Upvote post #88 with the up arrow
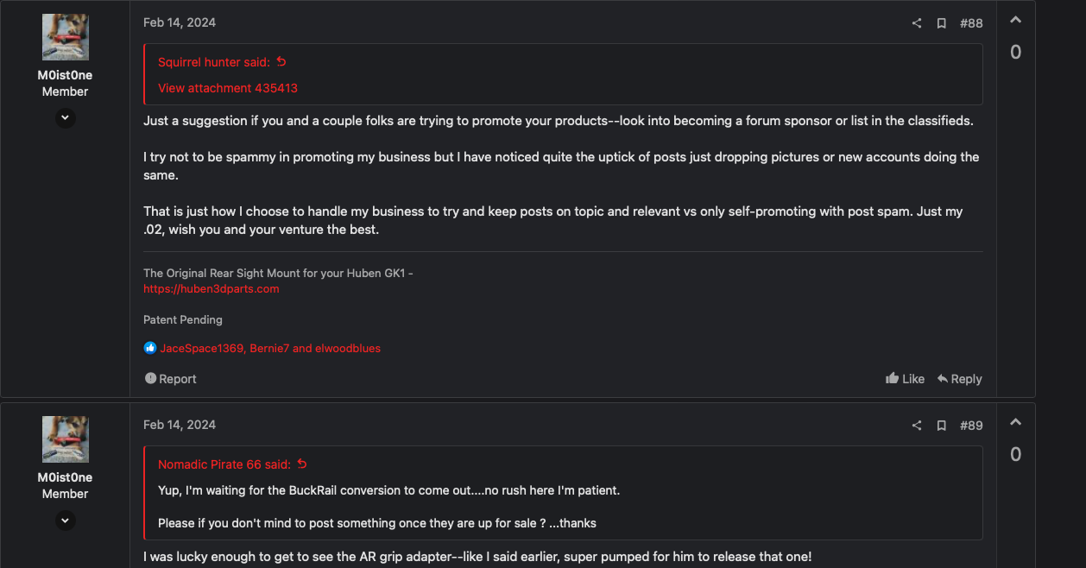Image resolution: width=1086 pixels, height=568 pixels. pyautogui.click(x=1016, y=20)
